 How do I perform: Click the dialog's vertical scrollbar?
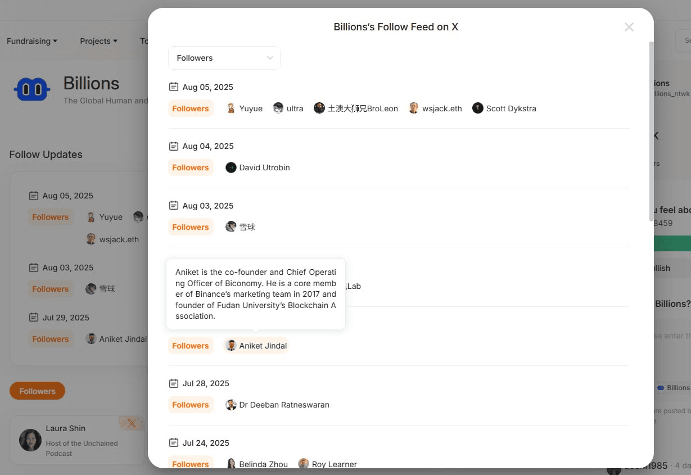point(652,132)
